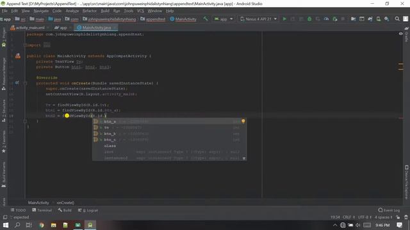This screenshot has width=410, height=230.
Task: Open the SDK Manager icon
Action: tap(387, 19)
